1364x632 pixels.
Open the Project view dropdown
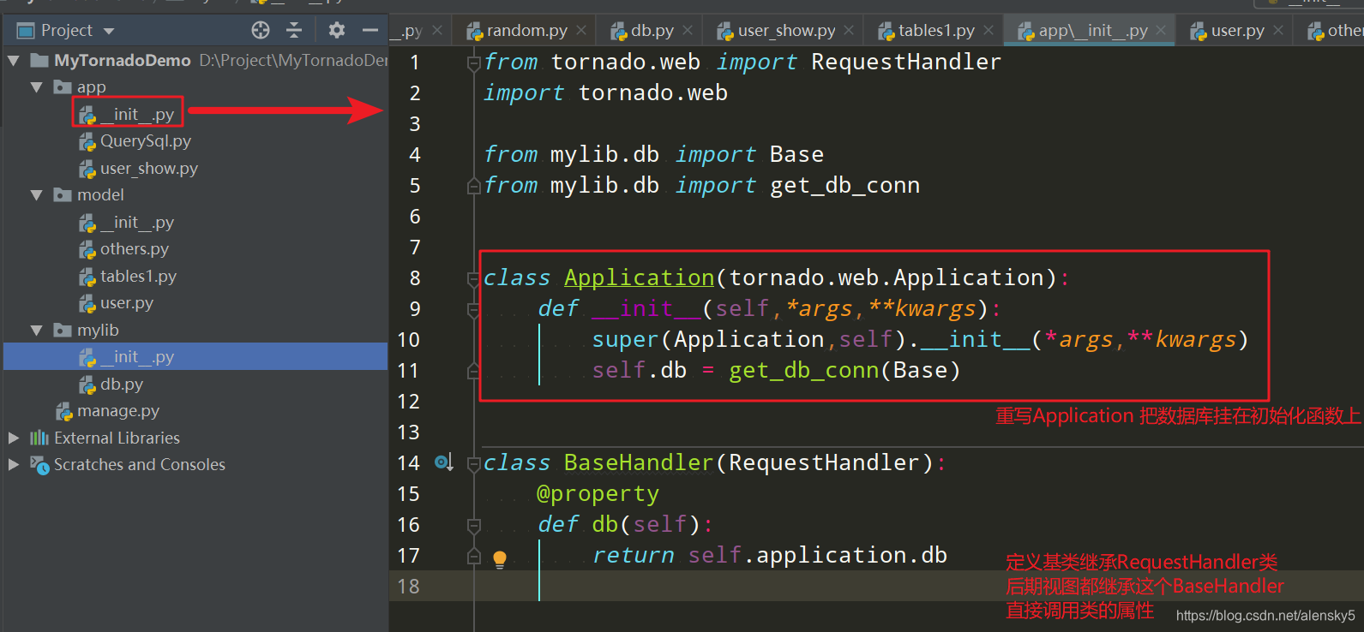click(x=109, y=31)
